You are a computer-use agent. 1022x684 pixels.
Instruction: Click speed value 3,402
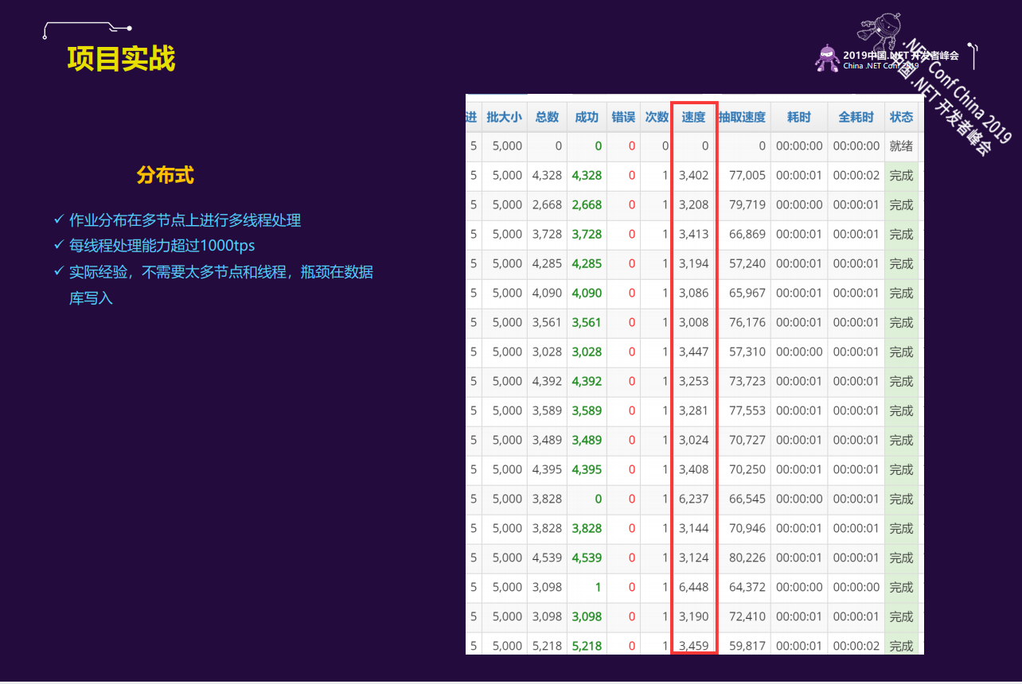tap(693, 176)
